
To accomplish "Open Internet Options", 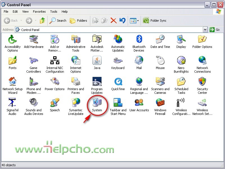I will tap(76, 65).
